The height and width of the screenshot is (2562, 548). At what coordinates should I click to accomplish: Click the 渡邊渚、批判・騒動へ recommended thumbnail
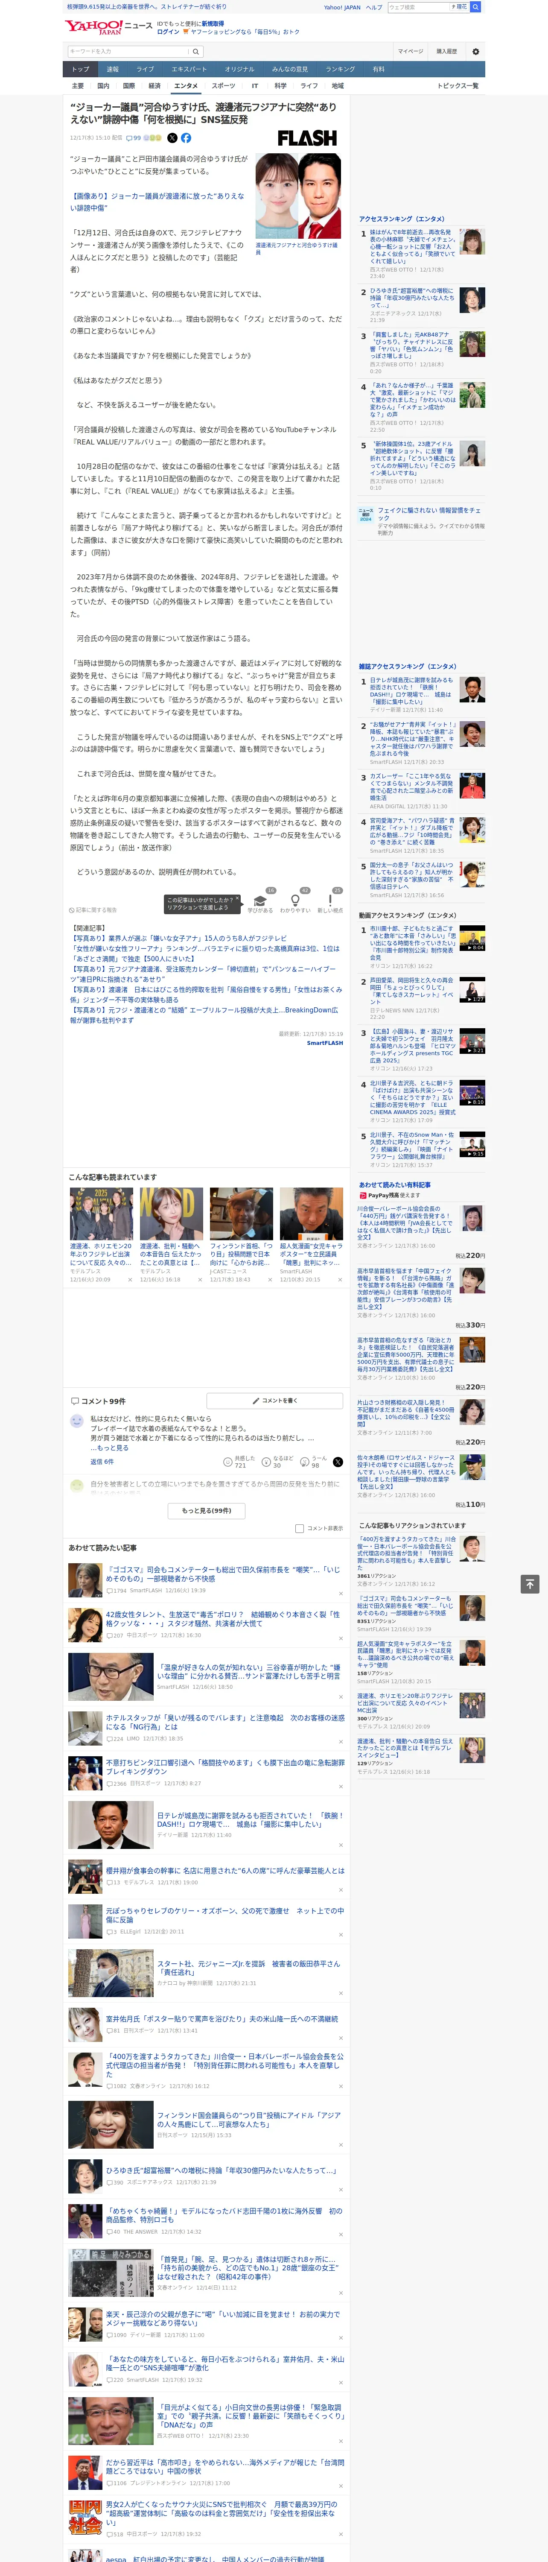pyautogui.click(x=171, y=1214)
